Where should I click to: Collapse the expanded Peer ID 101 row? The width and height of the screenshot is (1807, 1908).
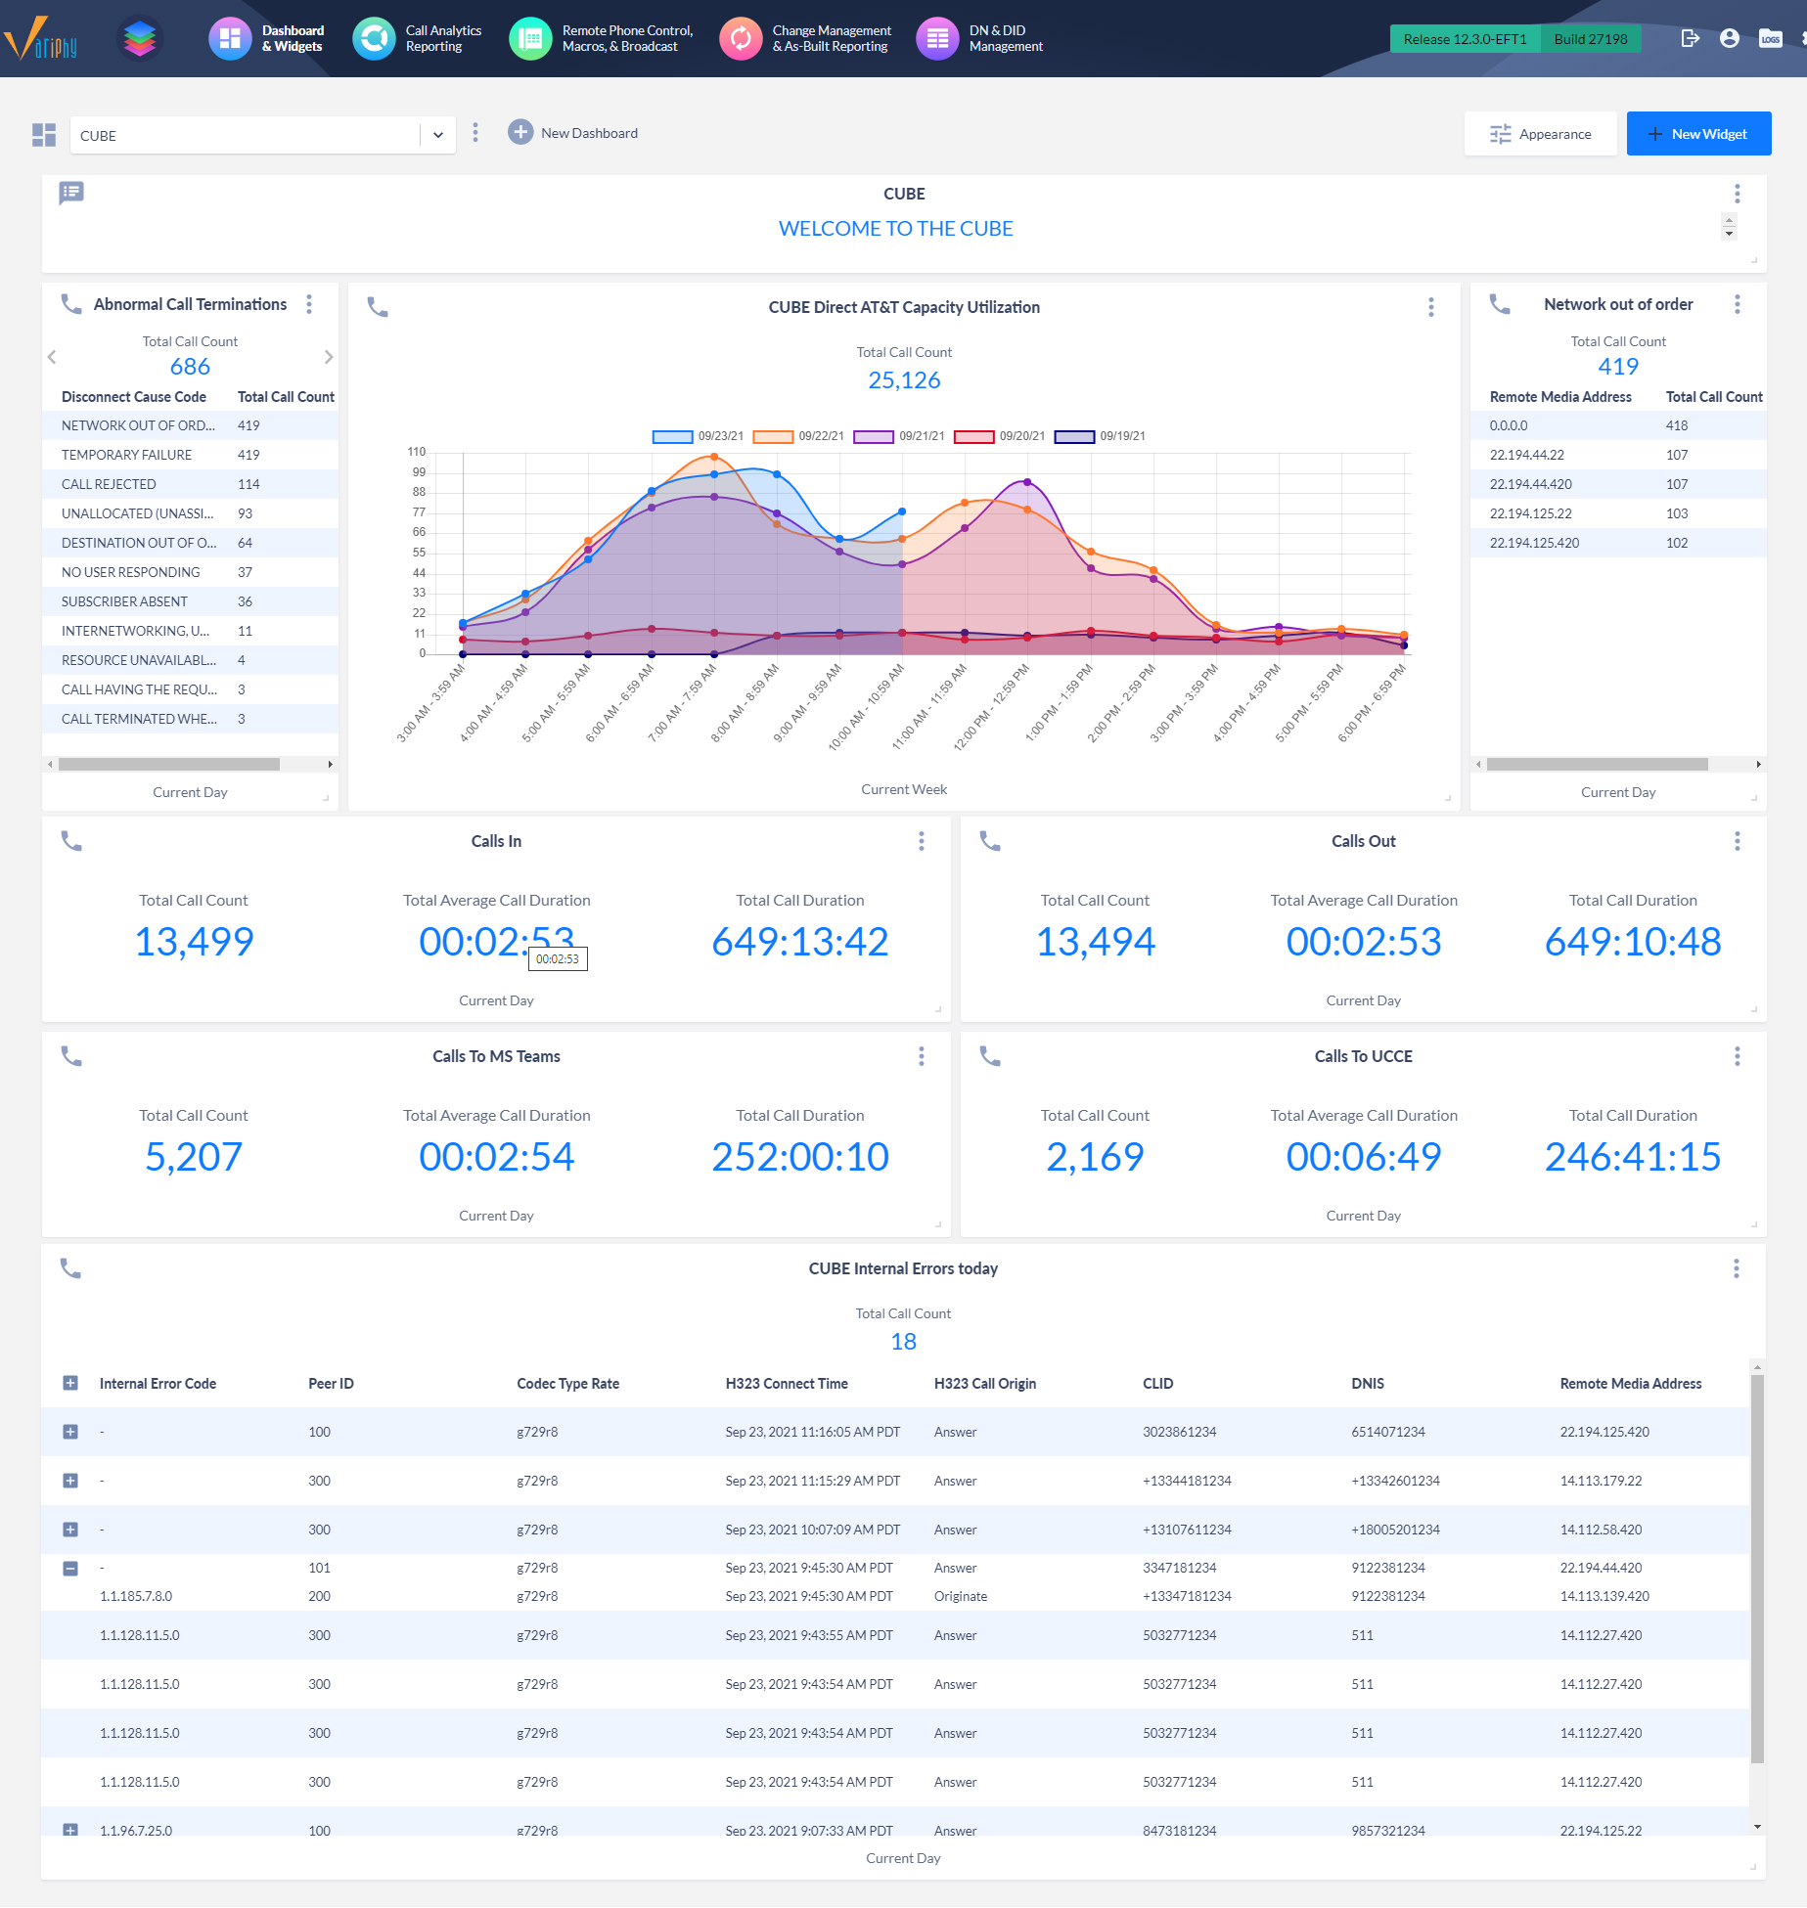[x=70, y=1569]
